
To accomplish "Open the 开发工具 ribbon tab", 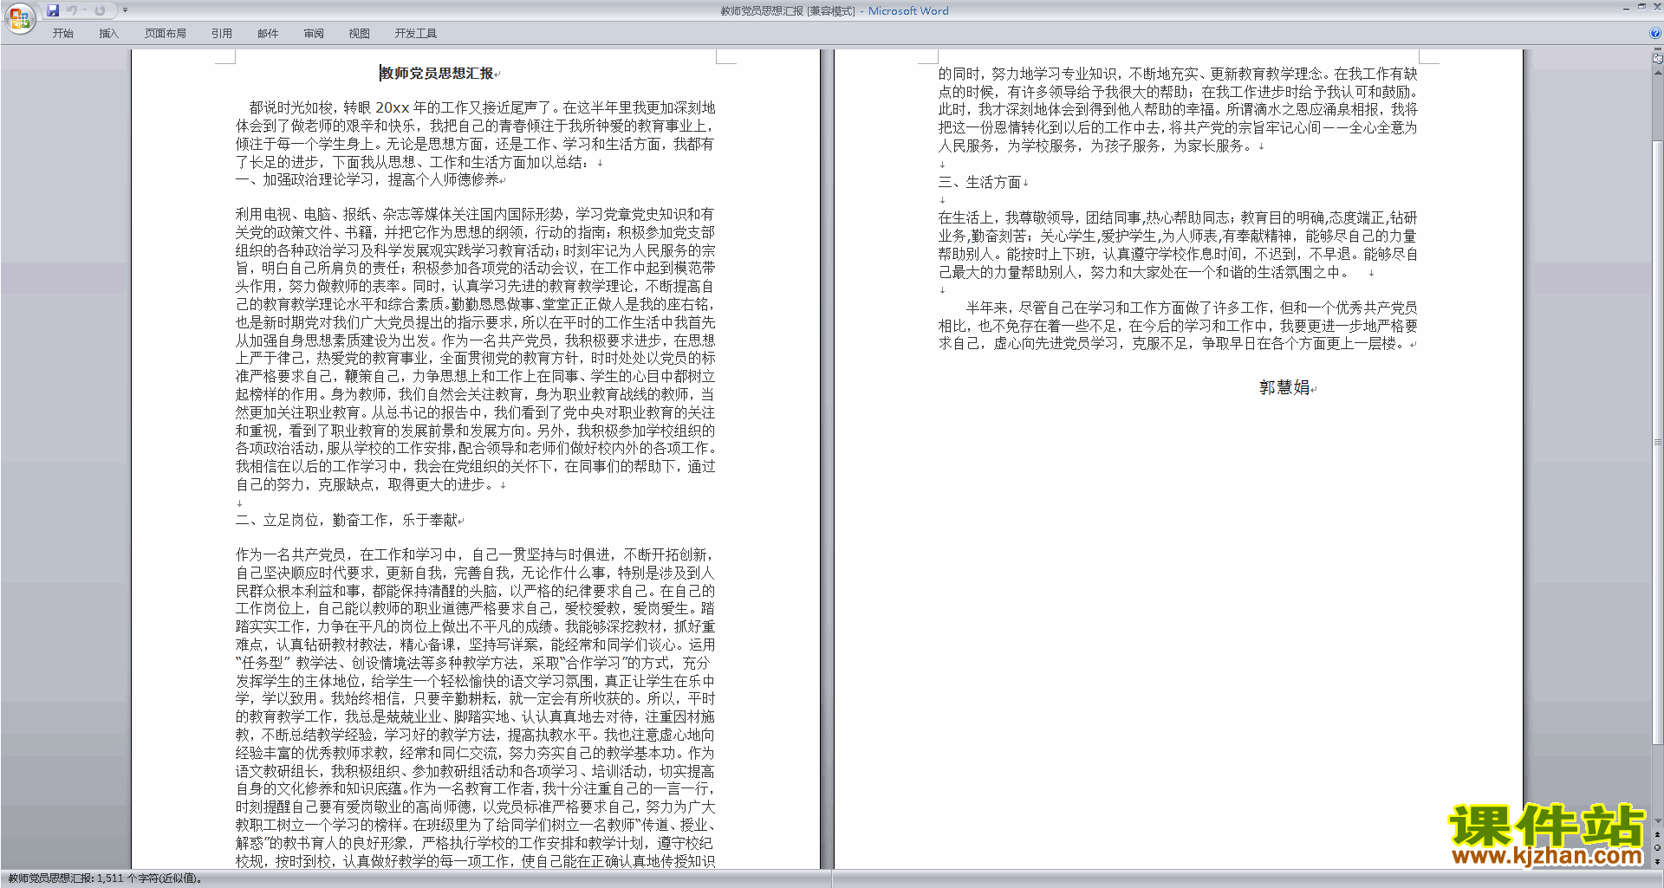I will coord(416,34).
